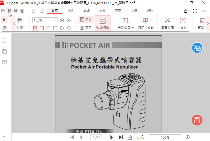The image size is (210, 141).
Task: Go to the next page
Action: [111, 137]
